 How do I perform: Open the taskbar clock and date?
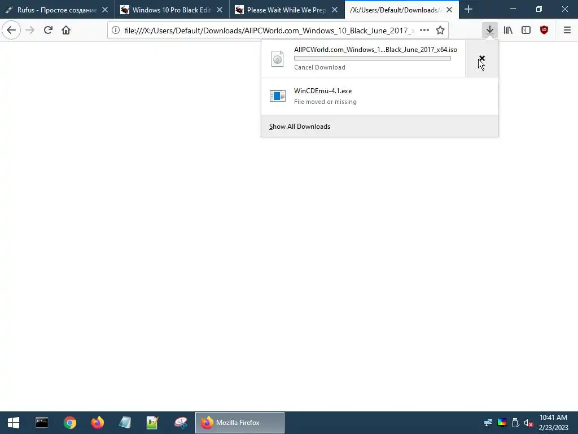pos(553,423)
